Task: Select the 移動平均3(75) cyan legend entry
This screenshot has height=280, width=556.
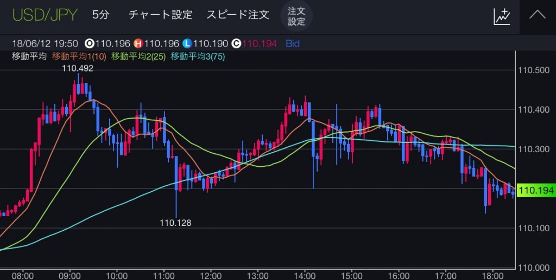Action: coord(198,56)
